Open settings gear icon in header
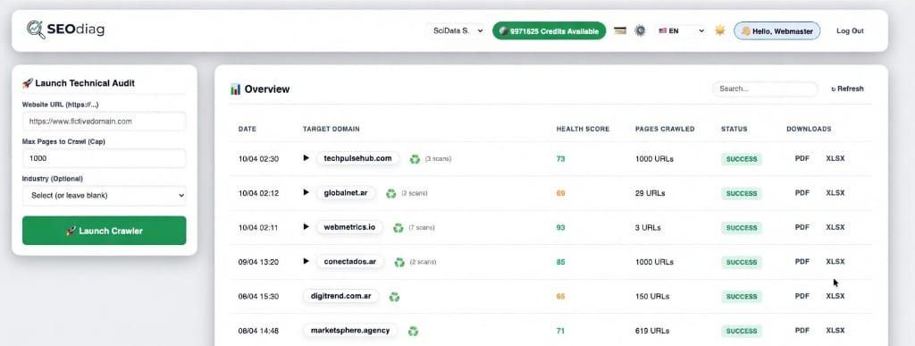 (640, 31)
